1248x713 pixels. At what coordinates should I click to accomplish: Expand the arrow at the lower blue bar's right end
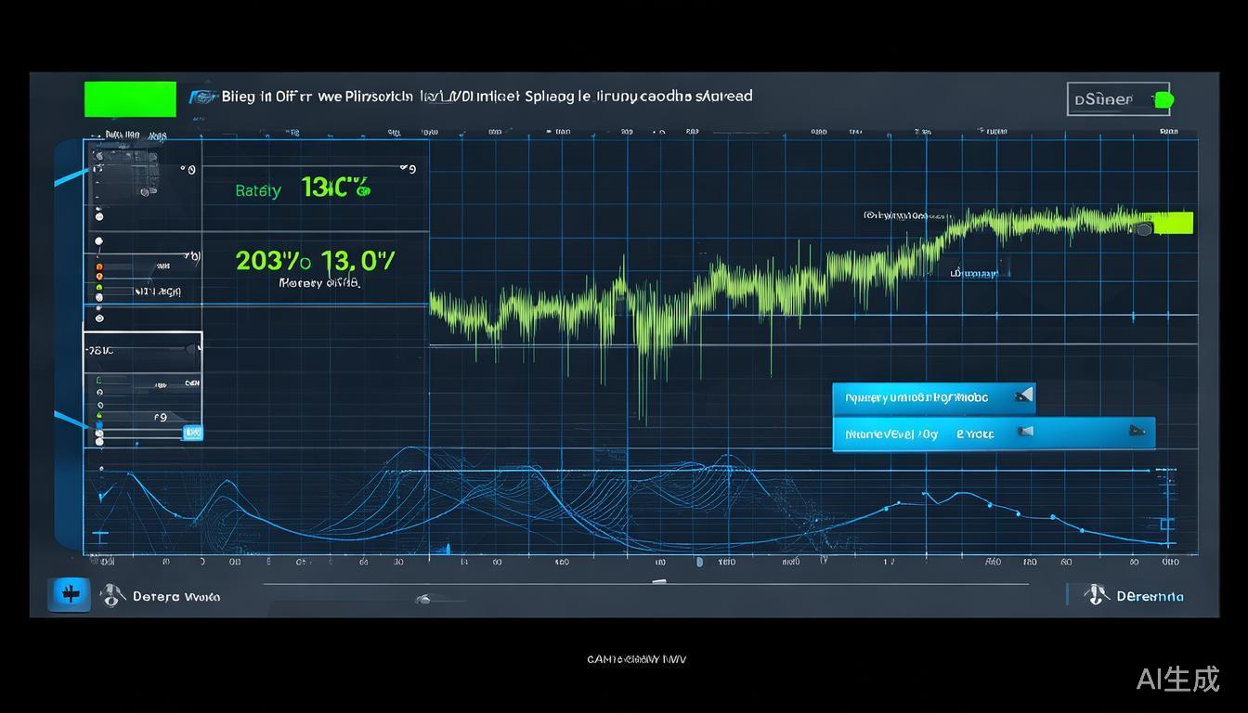click(1137, 431)
